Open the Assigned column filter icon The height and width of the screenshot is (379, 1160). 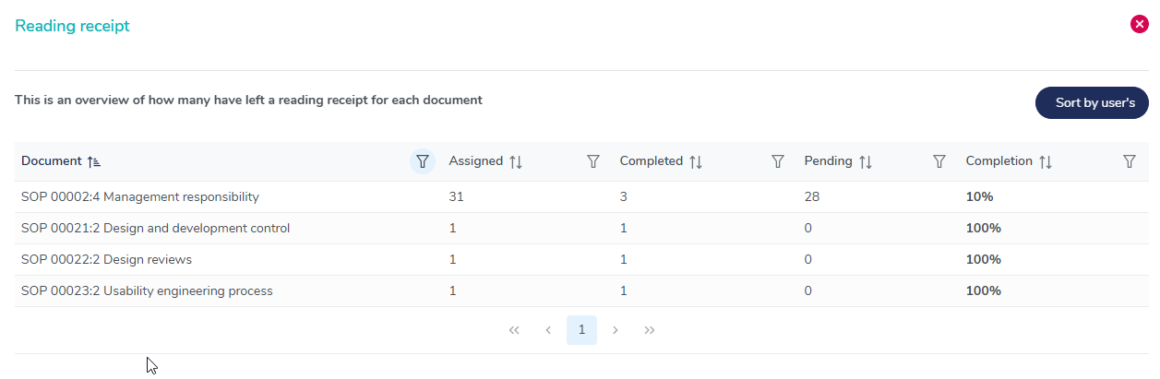tap(593, 161)
